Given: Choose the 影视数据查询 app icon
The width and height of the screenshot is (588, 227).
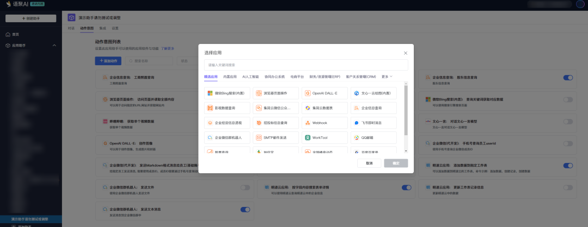Looking at the screenshot, I should [x=210, y=108].
